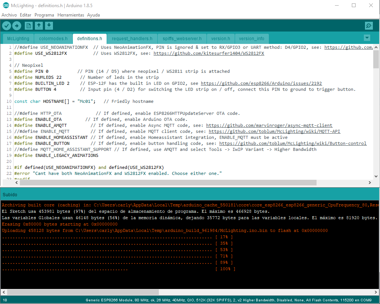Click the '#define ENABLE_LEGACY_ANIMATIONS' line

click(x=56, y=155)
